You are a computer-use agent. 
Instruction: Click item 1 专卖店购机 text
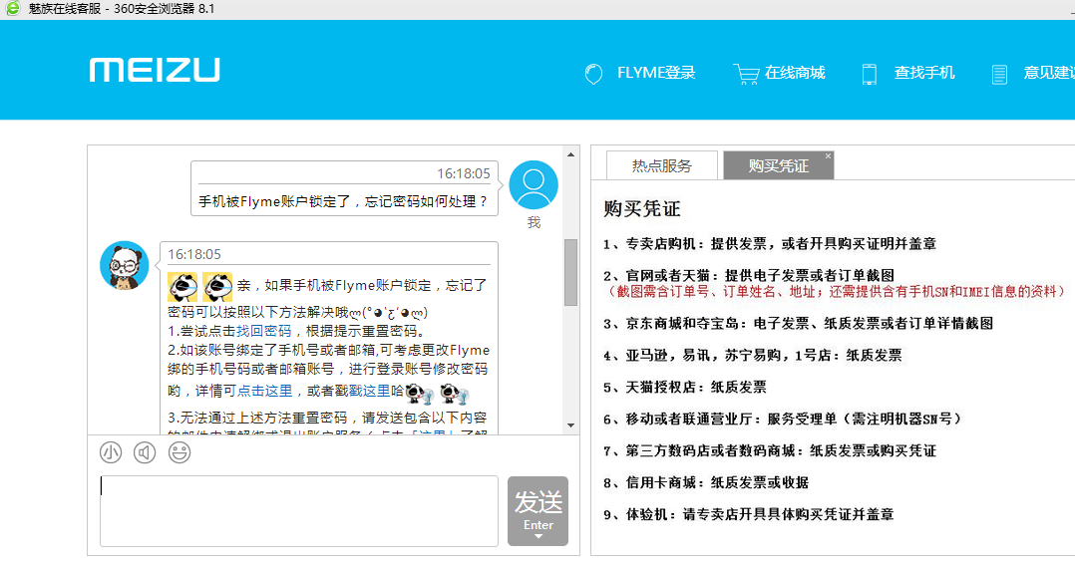(770, 244)
